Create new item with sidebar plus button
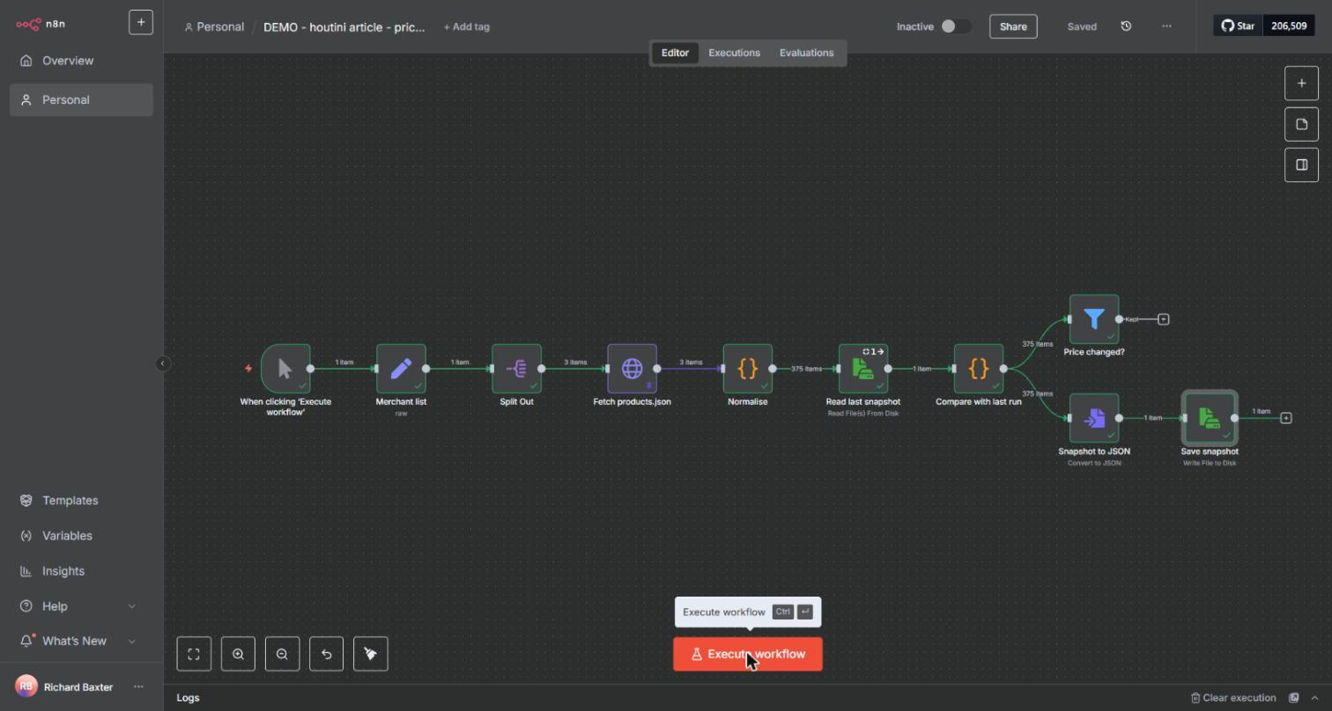Screen dimensions: 1332x711 (x=141, y=22)
